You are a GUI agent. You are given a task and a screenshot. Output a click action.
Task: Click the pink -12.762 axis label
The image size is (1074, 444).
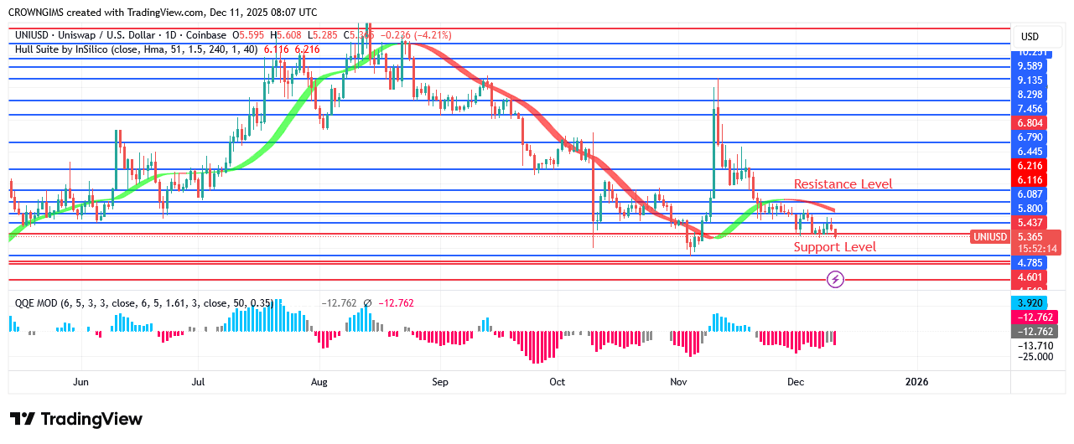point(1033,317)
